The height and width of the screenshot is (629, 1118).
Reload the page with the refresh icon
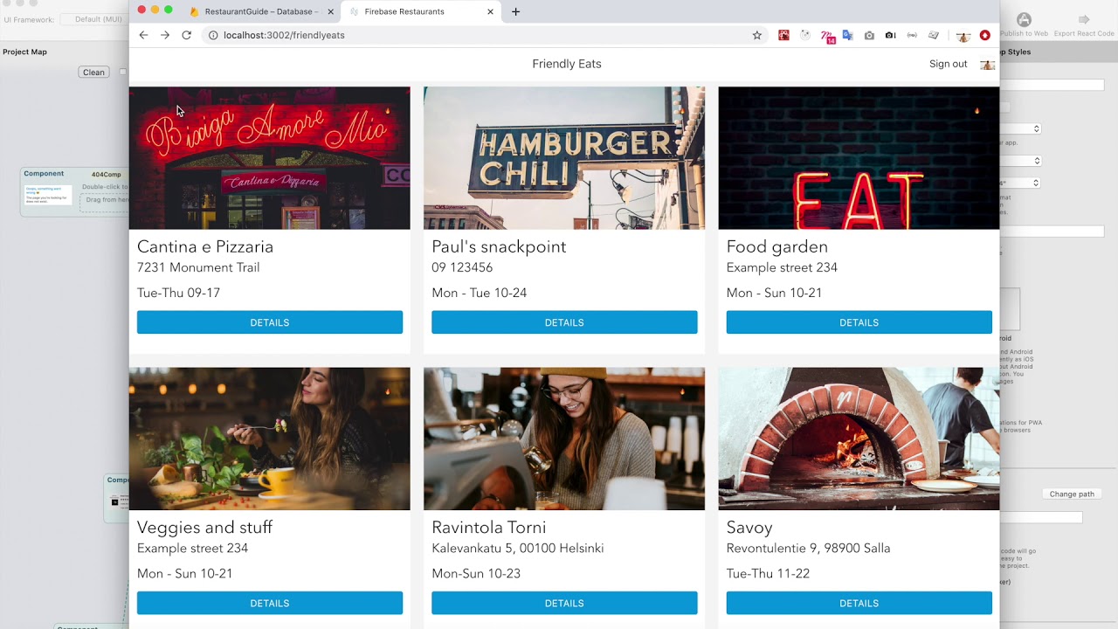click(x=186, y=35)
